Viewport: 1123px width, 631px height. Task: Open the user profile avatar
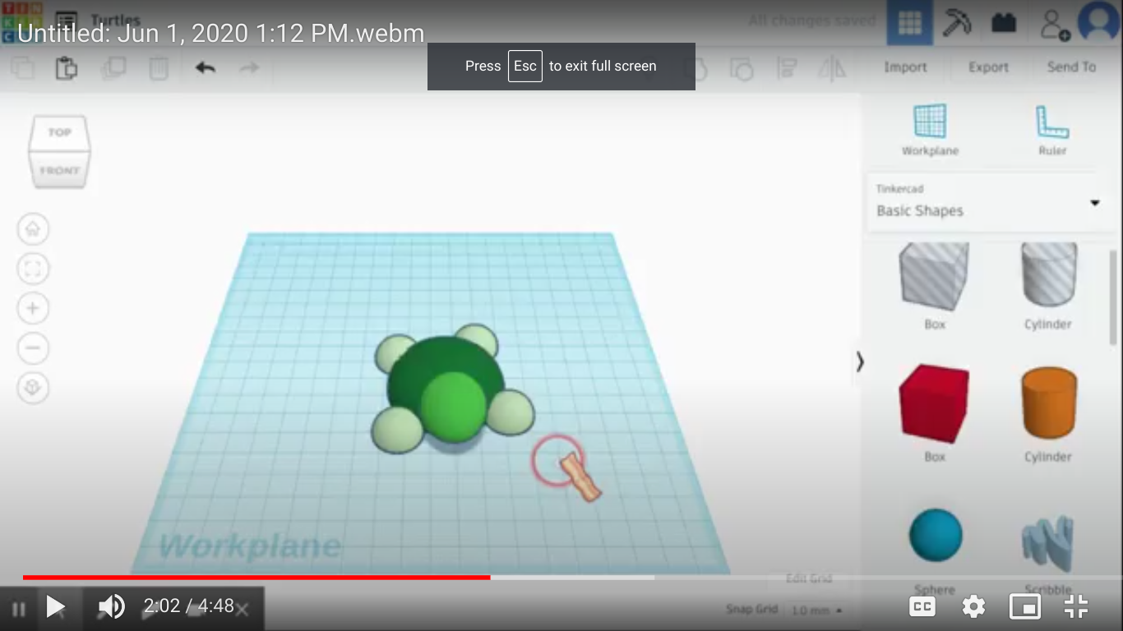(x=1099, y=21)
